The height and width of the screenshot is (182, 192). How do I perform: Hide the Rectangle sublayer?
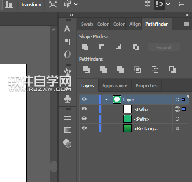(84, 128)
